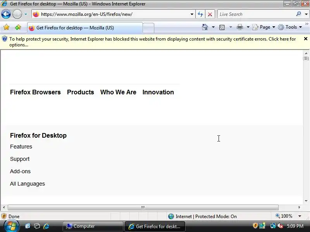Viewport: 310px width, 232px height.
Task: Go to the Home page icon
Action: 205,27
